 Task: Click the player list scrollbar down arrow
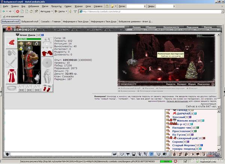click(219, 150)
